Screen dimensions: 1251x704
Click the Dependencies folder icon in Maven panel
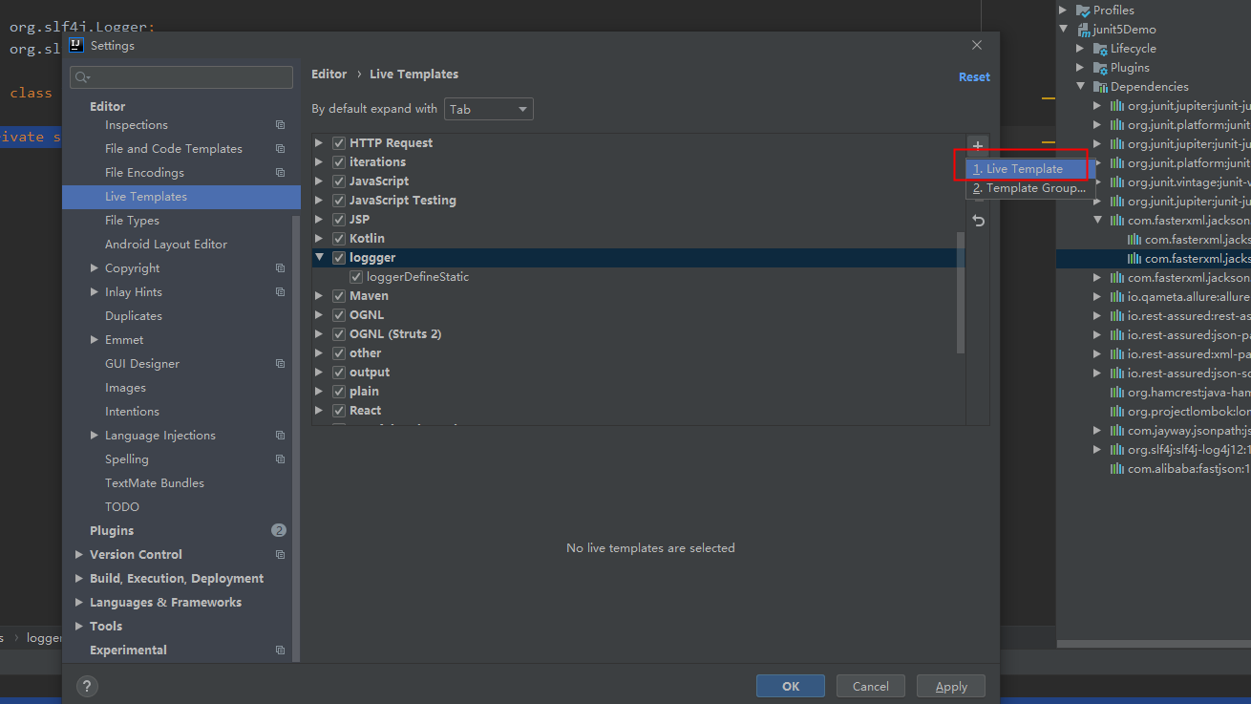coord(1100,87)
